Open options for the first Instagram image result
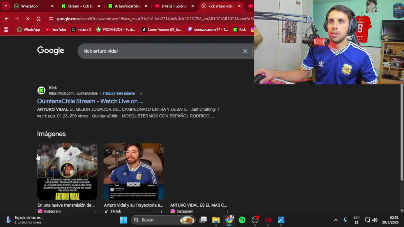The image size is (404, 227). coord(95,211)
